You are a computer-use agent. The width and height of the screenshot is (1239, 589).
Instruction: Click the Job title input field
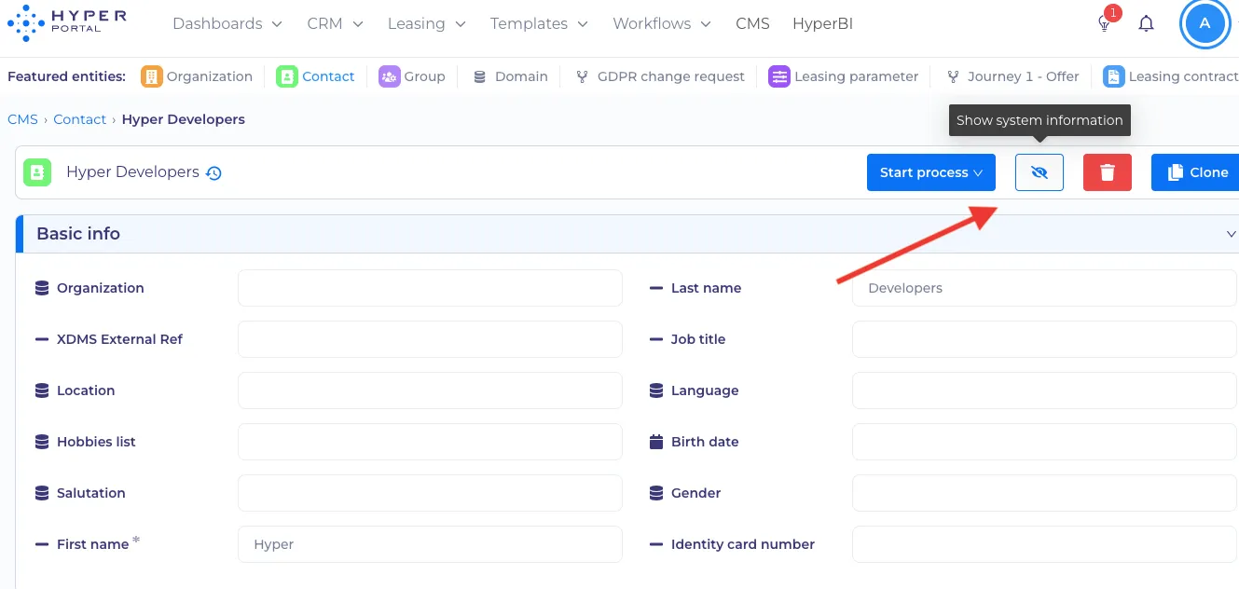(x=1044, y=339)
